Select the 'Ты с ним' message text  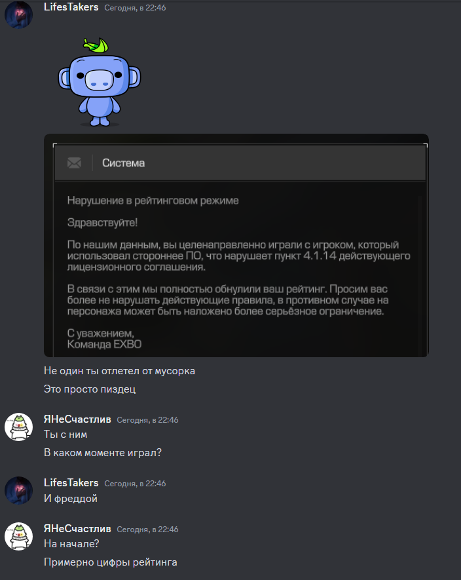coord(65,435)
